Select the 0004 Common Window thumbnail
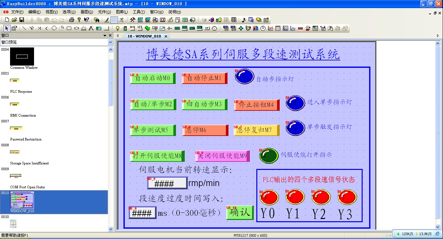The width and height of the screenshot is (443, 239). 22,57
